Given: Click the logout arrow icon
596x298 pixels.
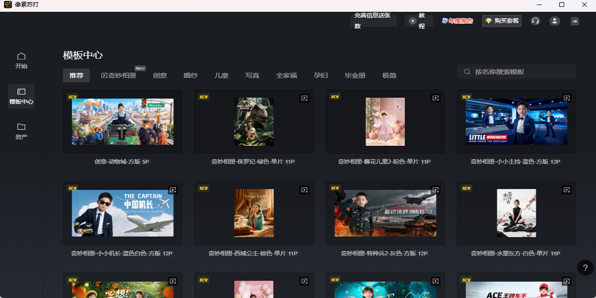Looking at the screenshot, I should (x=574, y=21).
